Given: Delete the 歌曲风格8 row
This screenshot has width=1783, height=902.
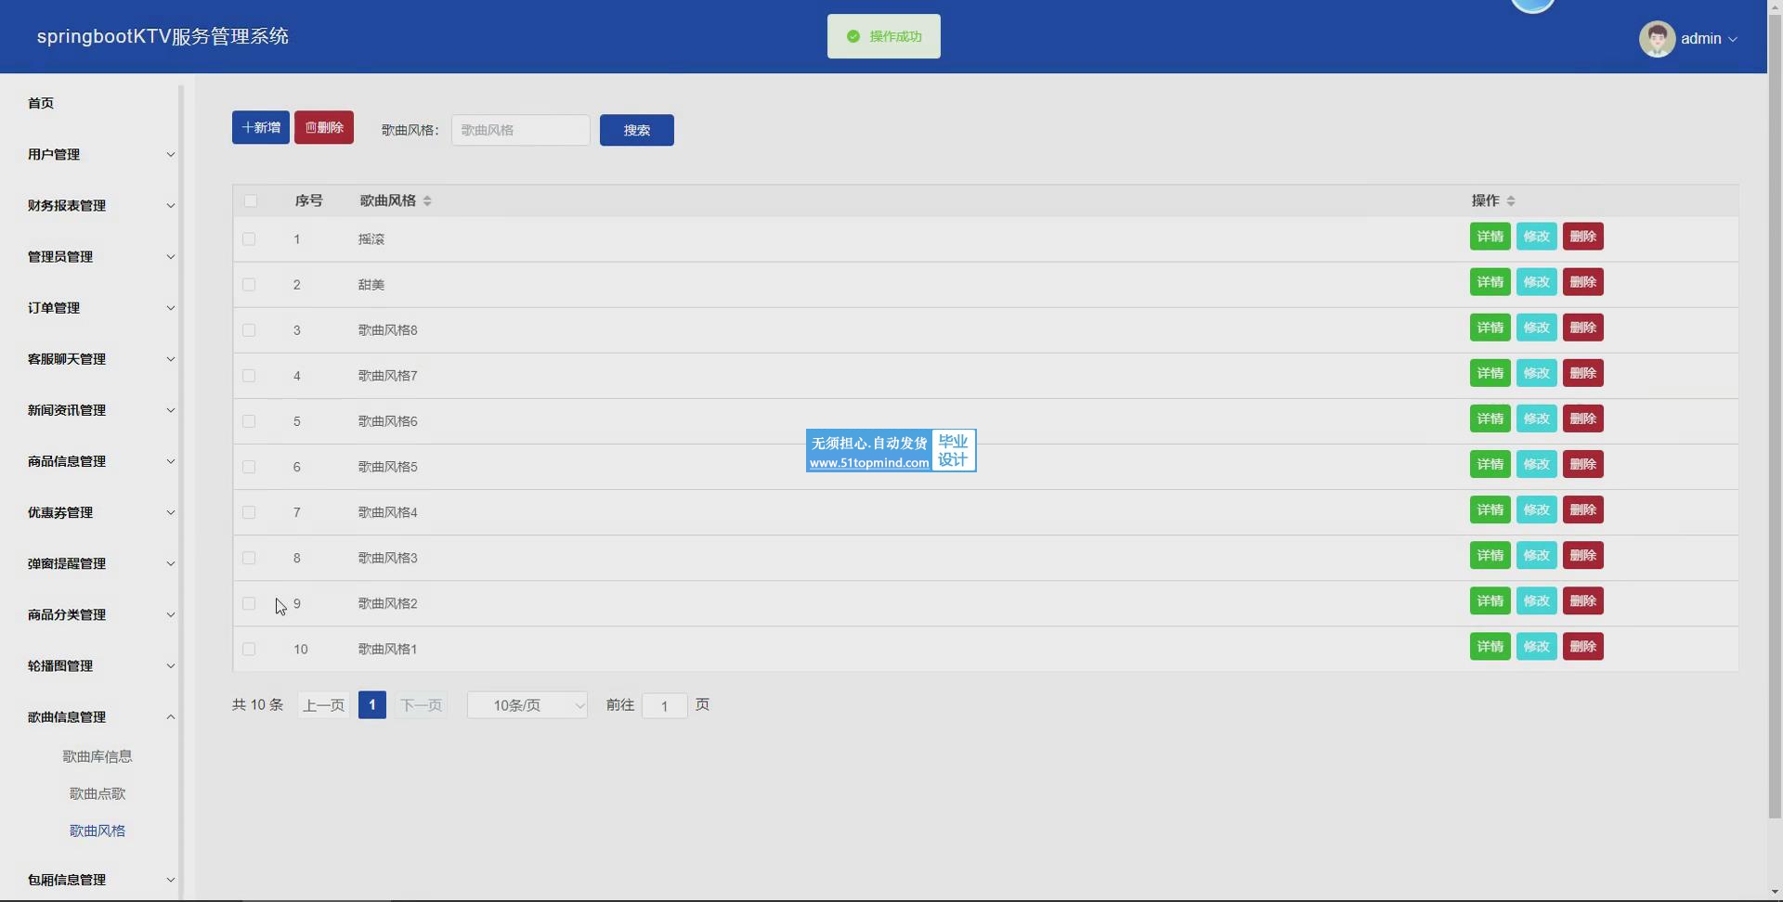Looking at the screenshot, I should 1582,328.
